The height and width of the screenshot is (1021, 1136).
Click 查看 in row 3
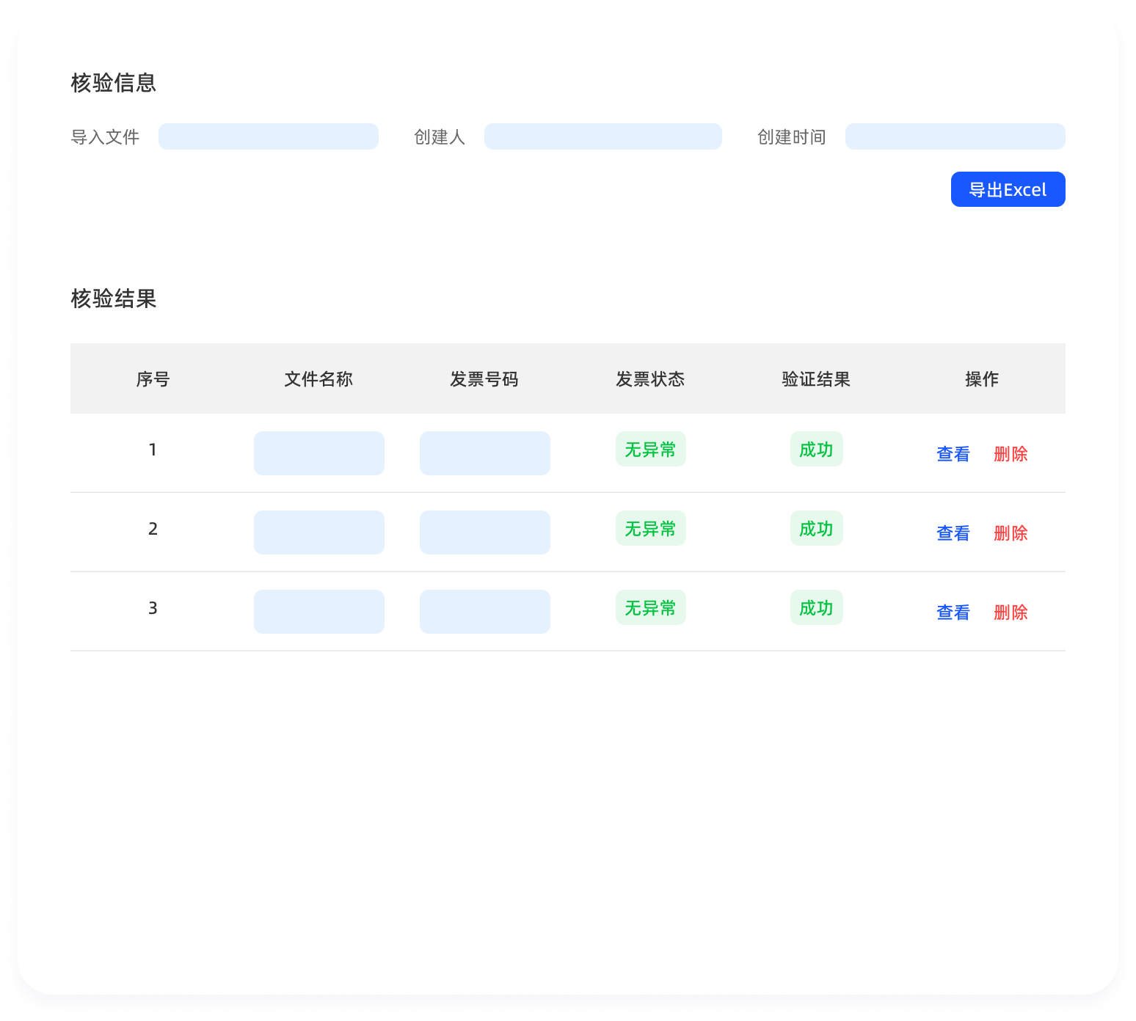pyautogui.click(x=953, y=612)
